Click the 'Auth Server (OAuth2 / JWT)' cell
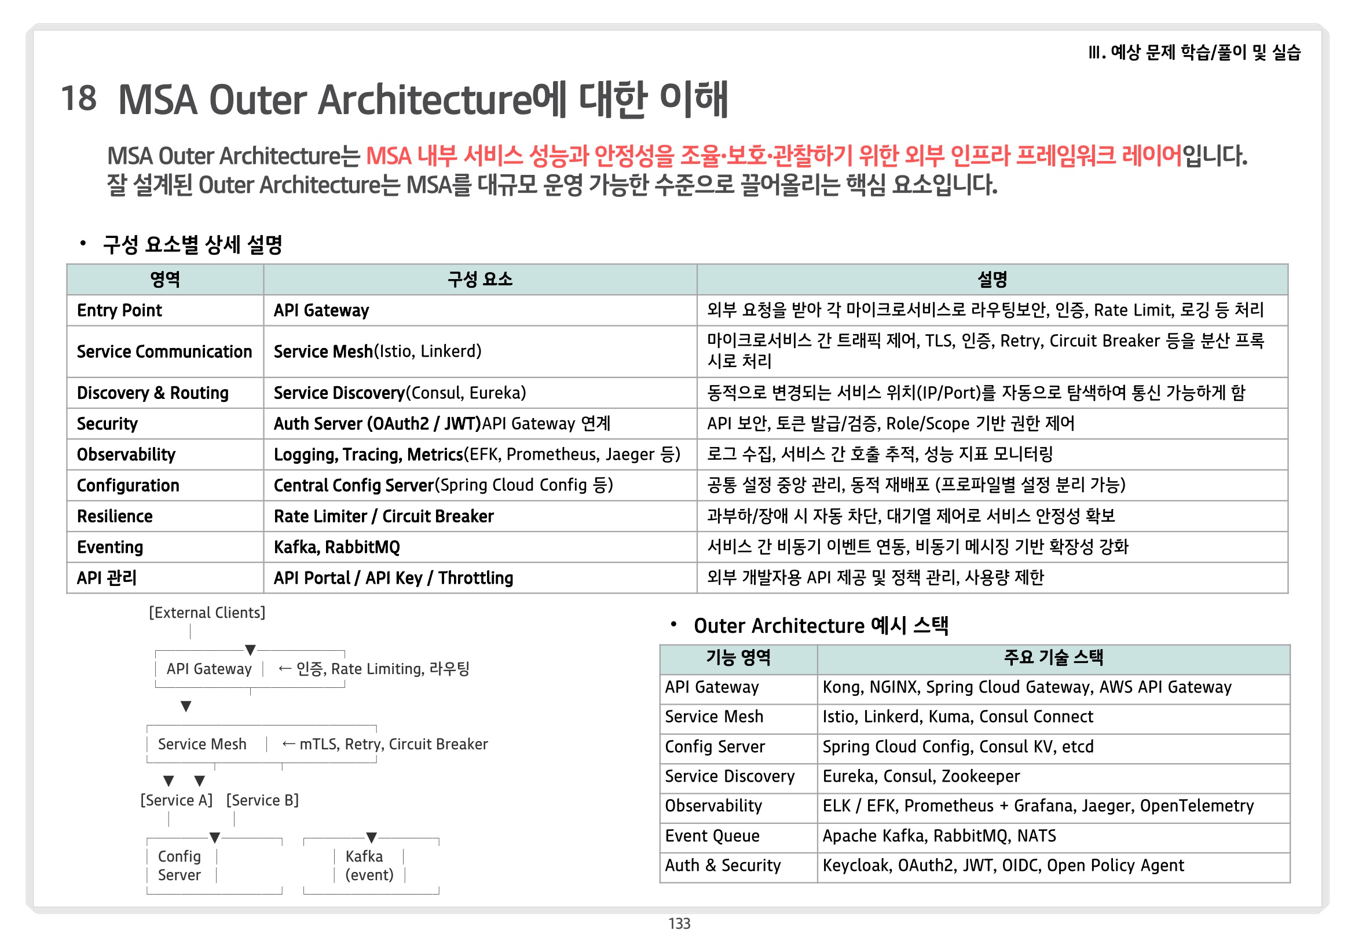 [480, 424]
